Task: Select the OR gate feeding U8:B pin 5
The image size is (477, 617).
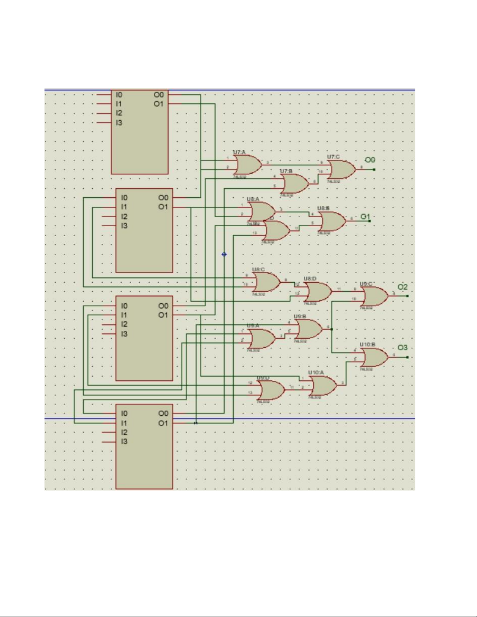Action: [x=276, y=231]
